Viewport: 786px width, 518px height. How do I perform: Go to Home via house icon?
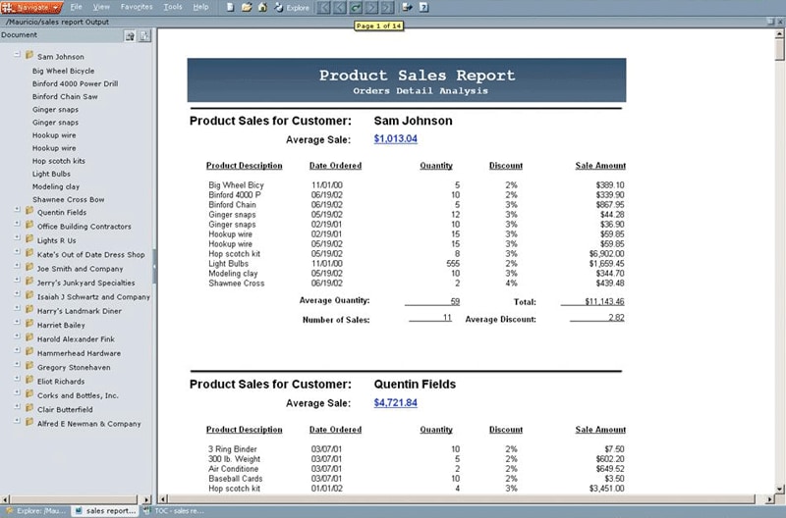tap(262, 8)
